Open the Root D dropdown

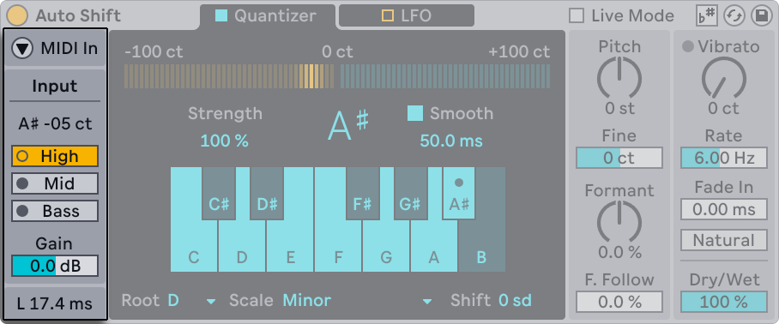pyautogui.click(x=191, y=301)
